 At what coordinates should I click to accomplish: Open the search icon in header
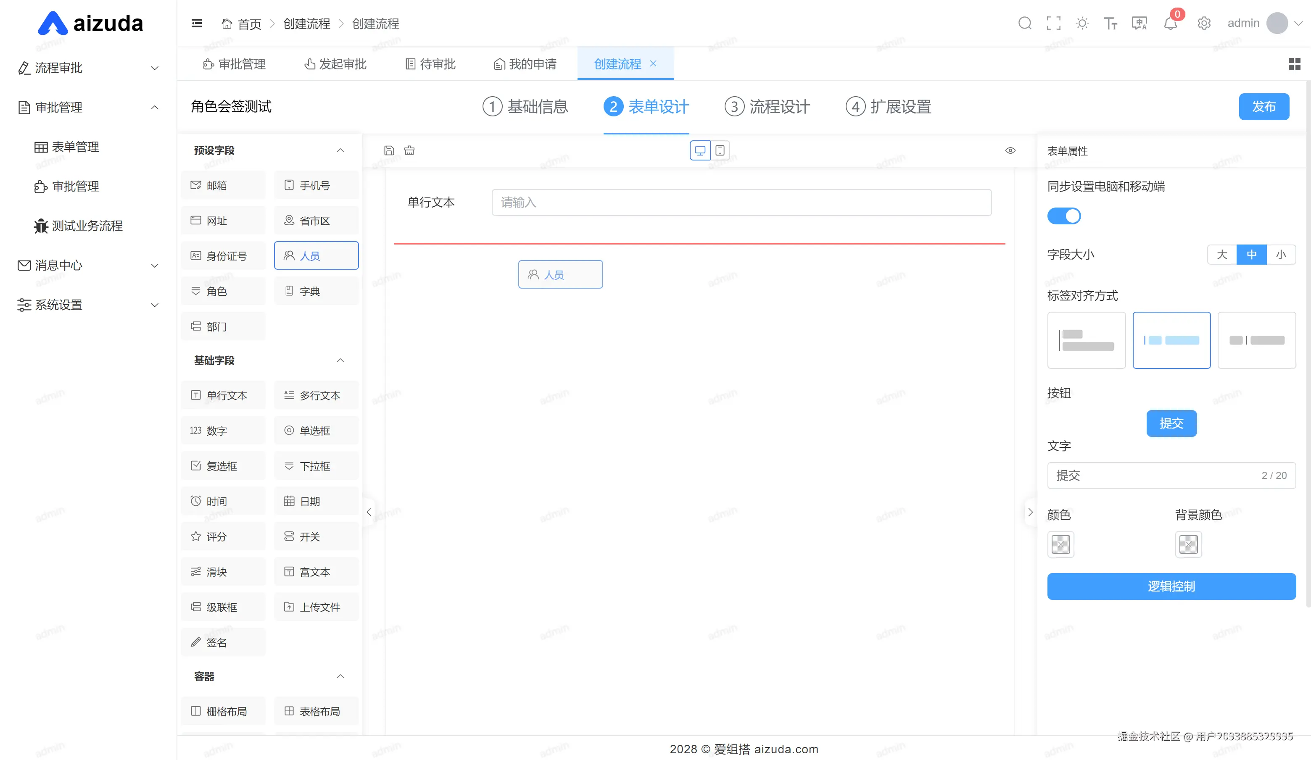pyautogui.click(x=1024, y=24)
